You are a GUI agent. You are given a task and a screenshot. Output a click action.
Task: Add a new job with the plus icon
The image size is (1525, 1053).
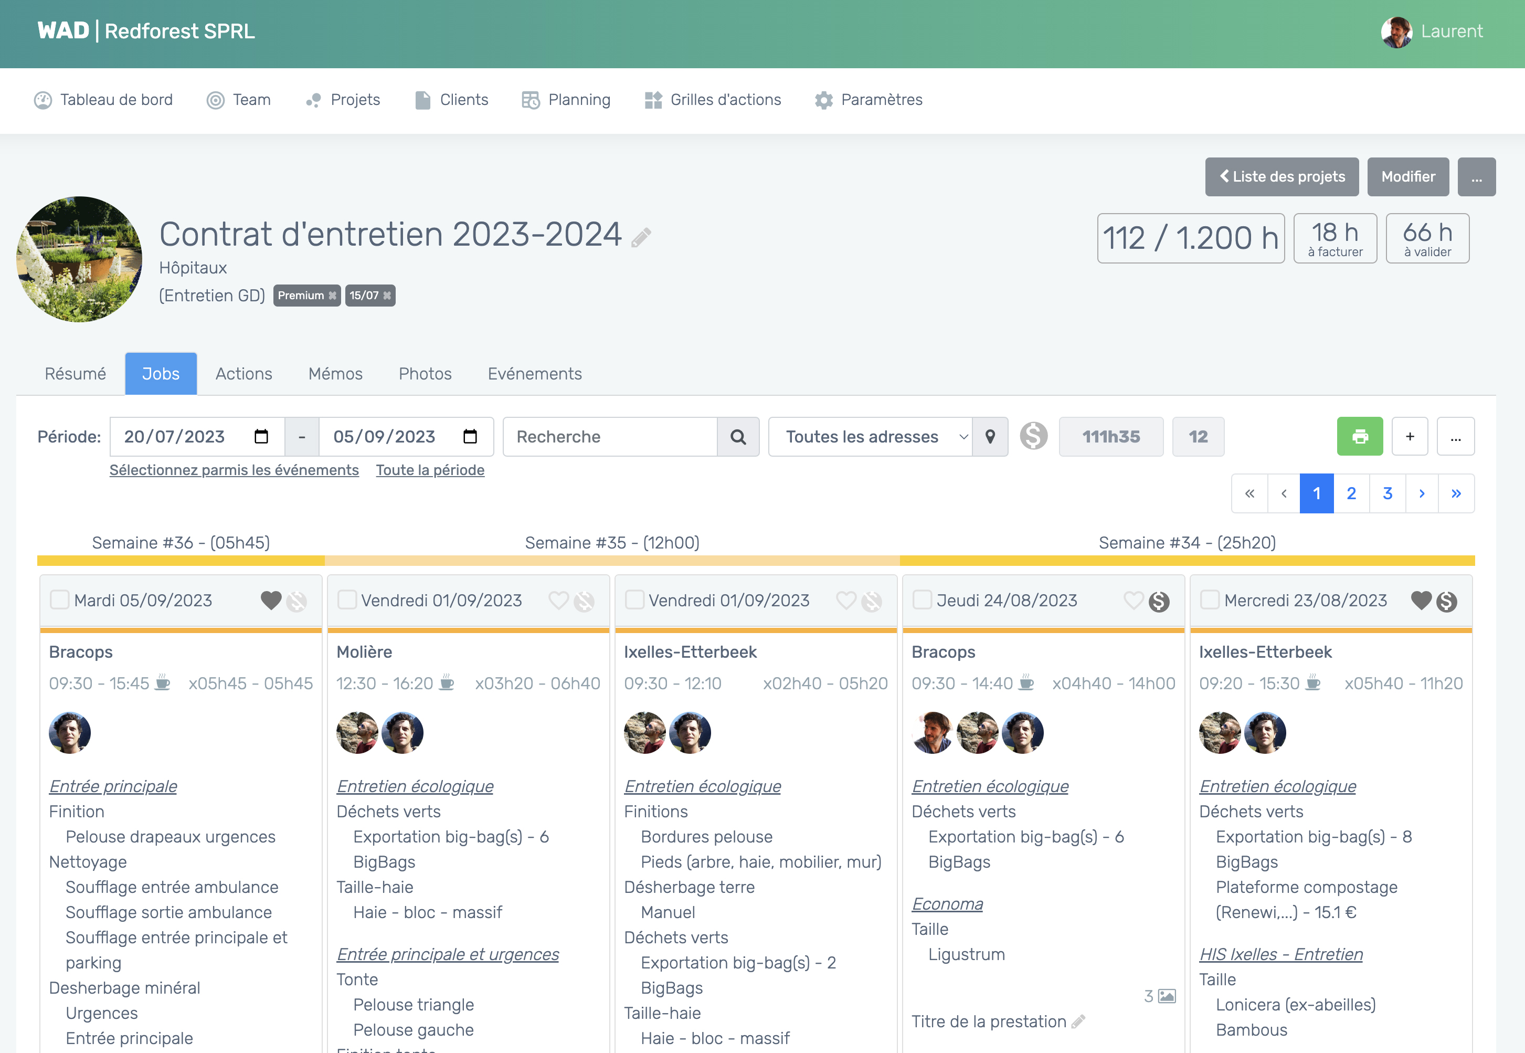tap(1410, 436)
